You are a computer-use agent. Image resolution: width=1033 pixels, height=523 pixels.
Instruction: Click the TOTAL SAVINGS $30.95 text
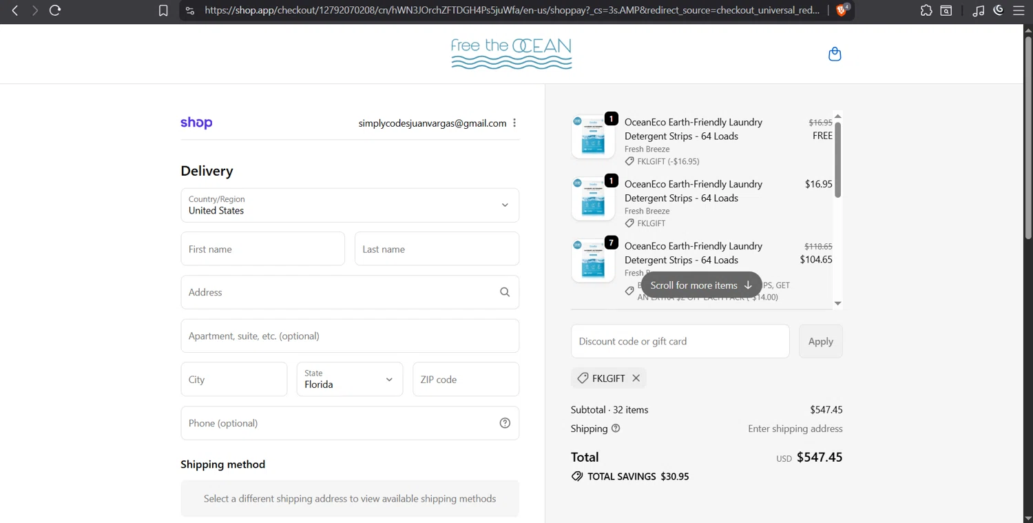click(x=638, y=476)
